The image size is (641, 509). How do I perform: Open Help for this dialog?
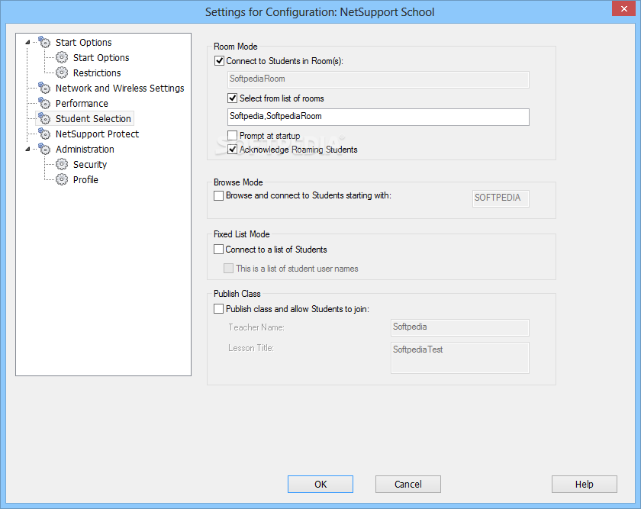click(585, 484)
